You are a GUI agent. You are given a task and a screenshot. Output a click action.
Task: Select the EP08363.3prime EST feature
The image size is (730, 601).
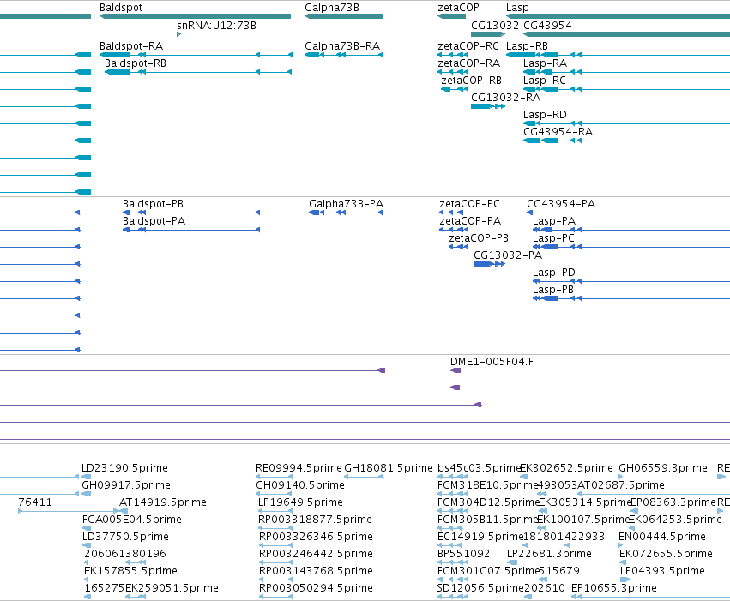coord(634,511)
